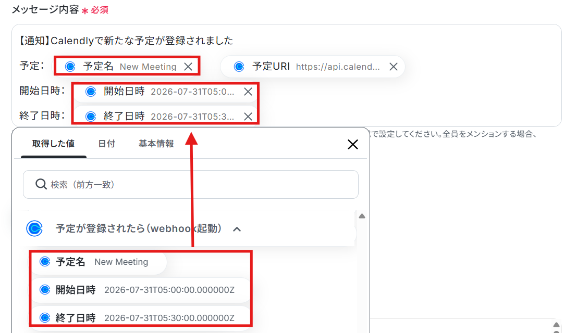This screenshot has height=333, width=564.
Task: Remove the 予定URI chip from message
Action: pyautogui.click(x=394, y=67)
